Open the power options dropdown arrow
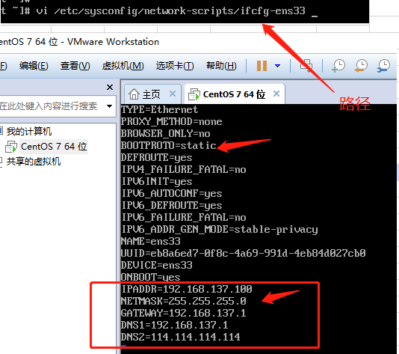The height and width of the screenshot is (354, 399). click(278, 66)
